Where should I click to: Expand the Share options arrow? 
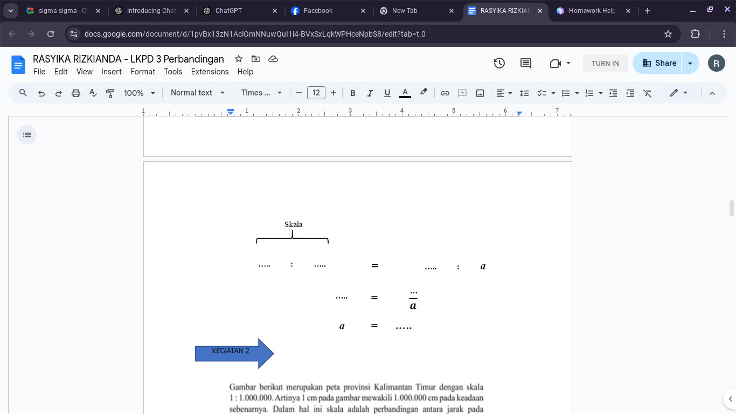click(x=690, y=63)
